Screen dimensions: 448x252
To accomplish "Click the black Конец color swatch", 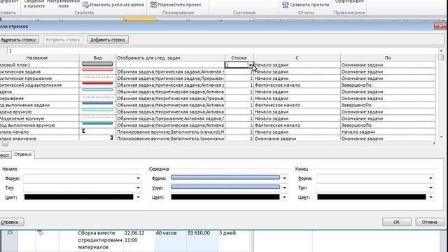I will pos(372,197).
